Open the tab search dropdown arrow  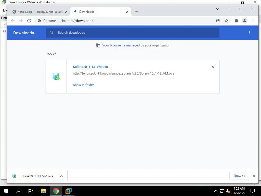tap(217, 9)
